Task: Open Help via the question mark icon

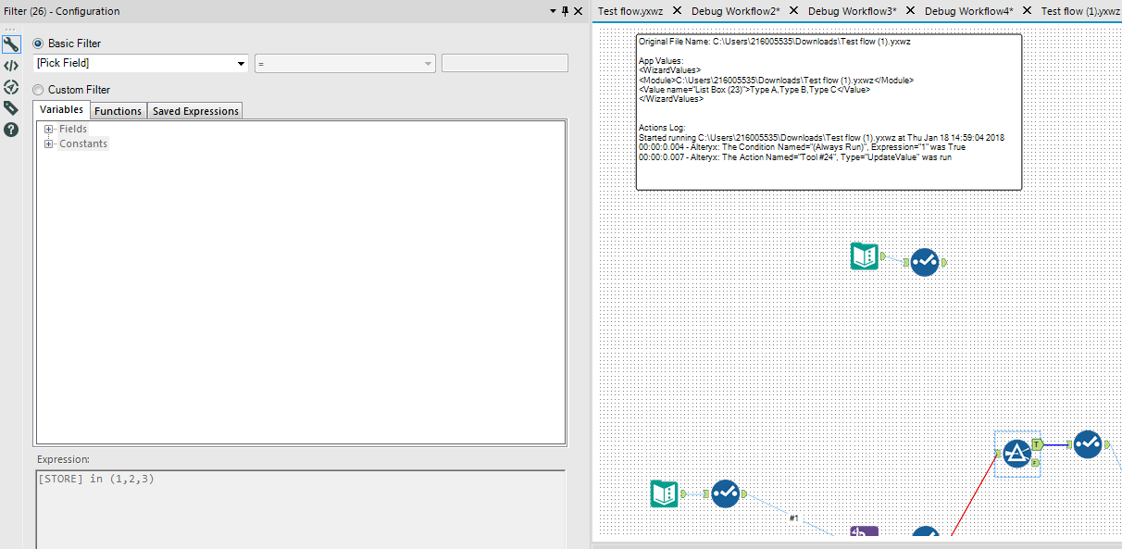Action: click(x=12, y=130)
